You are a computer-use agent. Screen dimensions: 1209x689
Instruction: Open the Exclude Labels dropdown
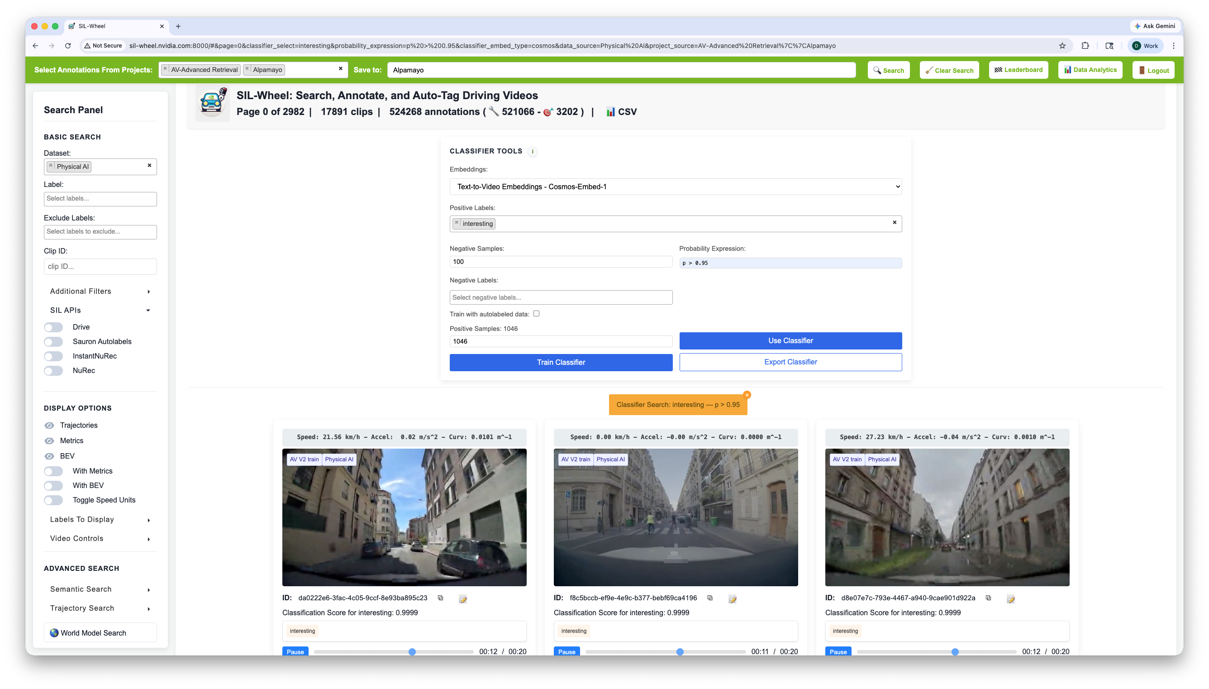coord(100,232)
